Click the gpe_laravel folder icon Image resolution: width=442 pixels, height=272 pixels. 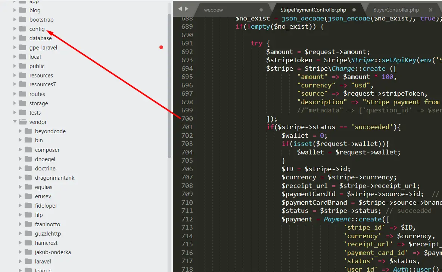pyautogui.click(x=22, y=47)
